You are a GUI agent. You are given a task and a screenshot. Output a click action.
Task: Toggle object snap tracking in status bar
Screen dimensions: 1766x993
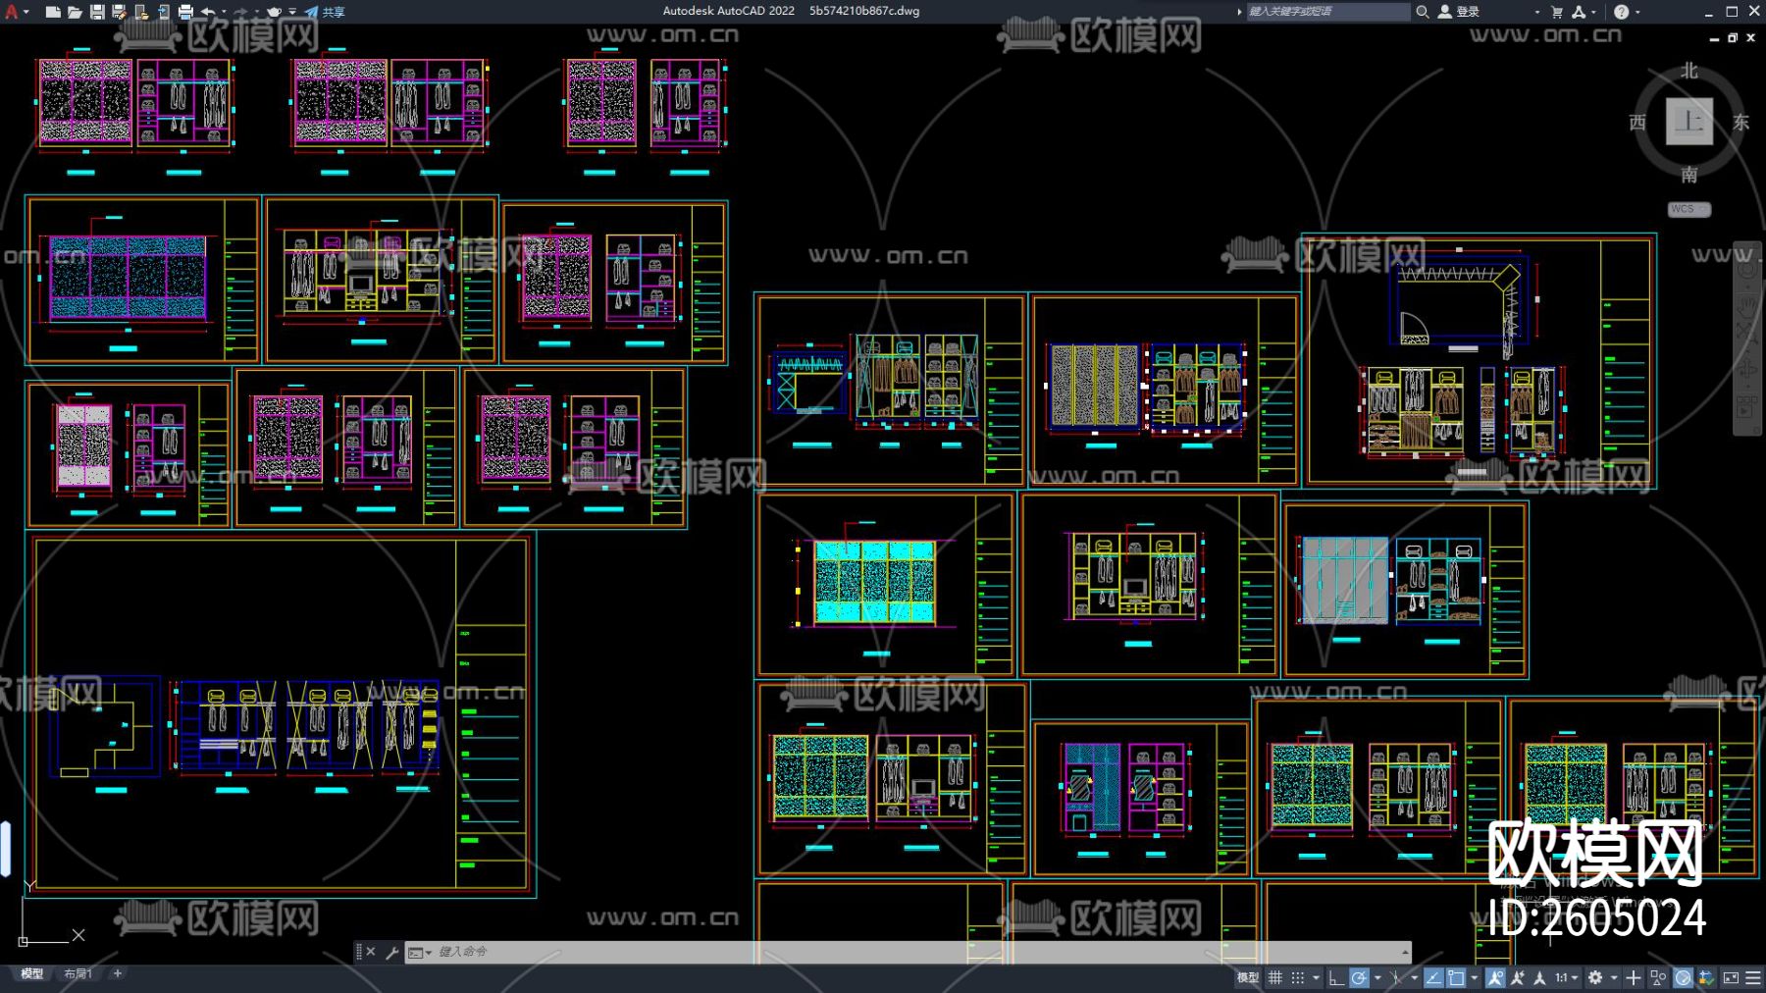(x=1433, y=977)
